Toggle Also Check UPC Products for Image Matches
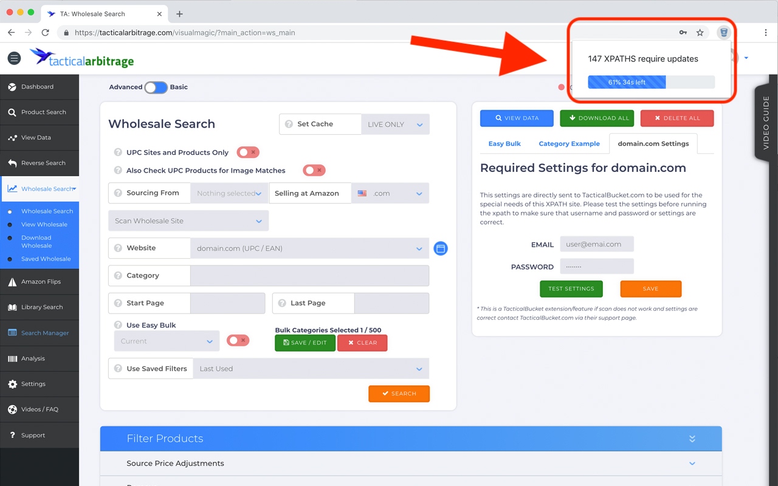The image size is (778, 486). [x=314, y=171]
